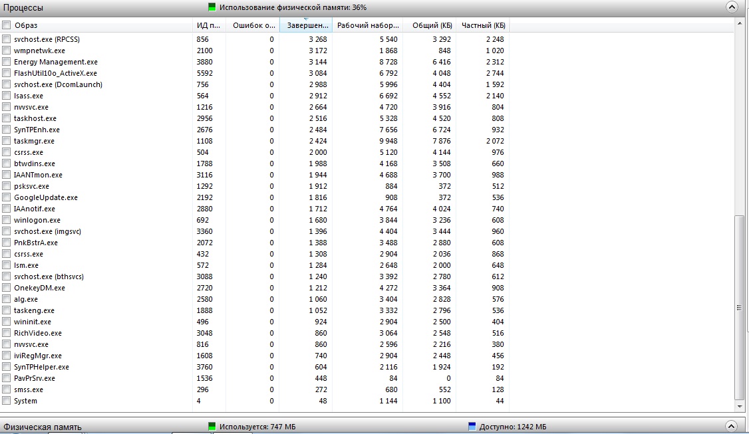The image size is (749, 434).
Task: Check the System process checkbox
Action: coord(6,401)
